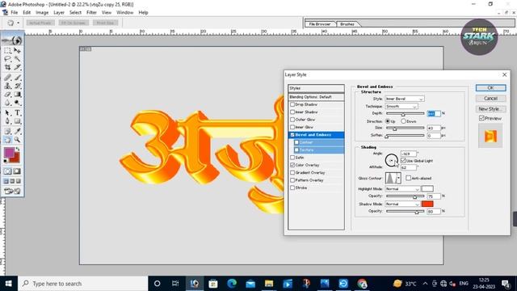Select the Healing Brush tool
The width and height of the screenshot is (517, 291).
pyautogui.click(x=7, y=78)
